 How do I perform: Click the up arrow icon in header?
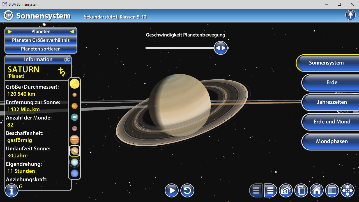(x=350, y=15)
